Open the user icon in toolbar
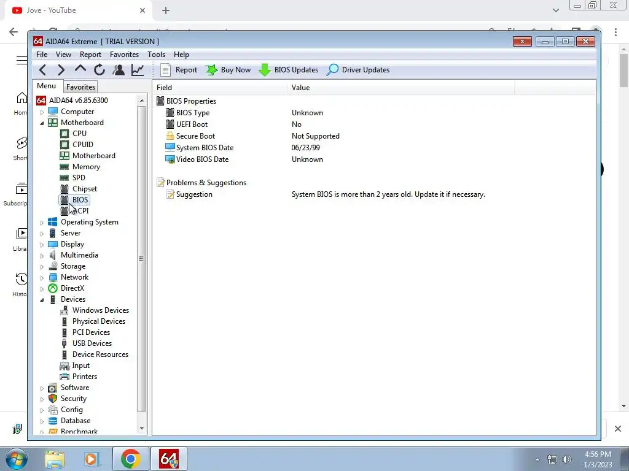The image size is (629, 471). (119, 70)
